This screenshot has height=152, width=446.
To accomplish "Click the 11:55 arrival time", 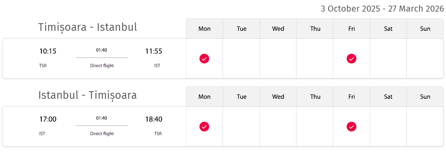I will (154, 51).
